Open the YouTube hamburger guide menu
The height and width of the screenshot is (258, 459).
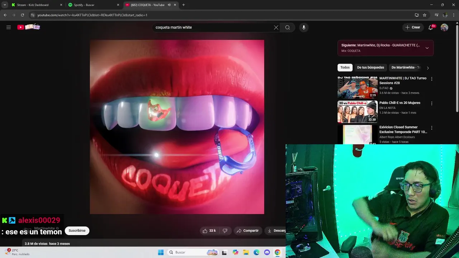[9, 27]
